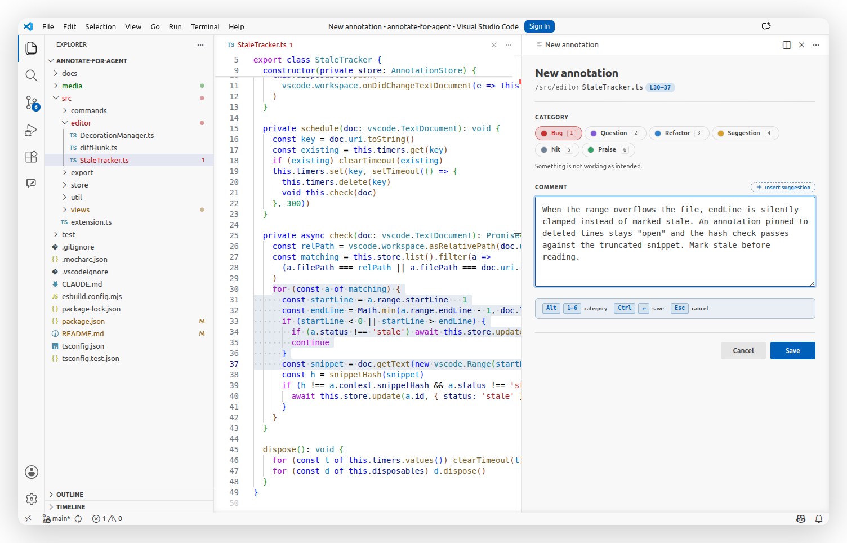847x543 pixels.
Task: Close the StaleTracker.ts editor tab
Action: 494,45
